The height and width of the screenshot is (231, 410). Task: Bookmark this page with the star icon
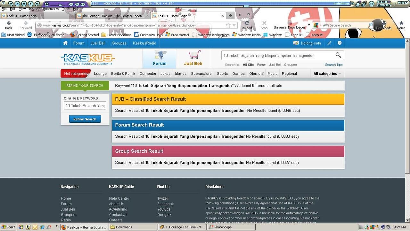(228, 25)
